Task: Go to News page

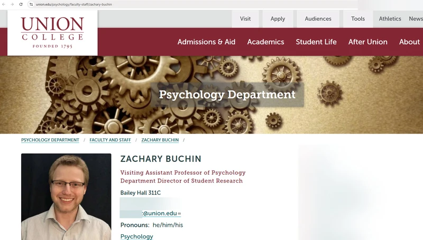Action: (416, 19)
